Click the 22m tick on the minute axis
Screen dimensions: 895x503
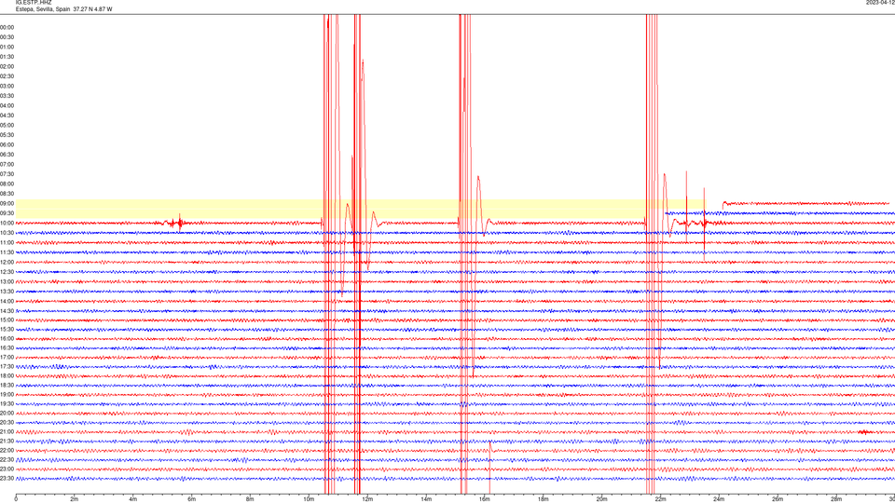(x=660, y=499)
